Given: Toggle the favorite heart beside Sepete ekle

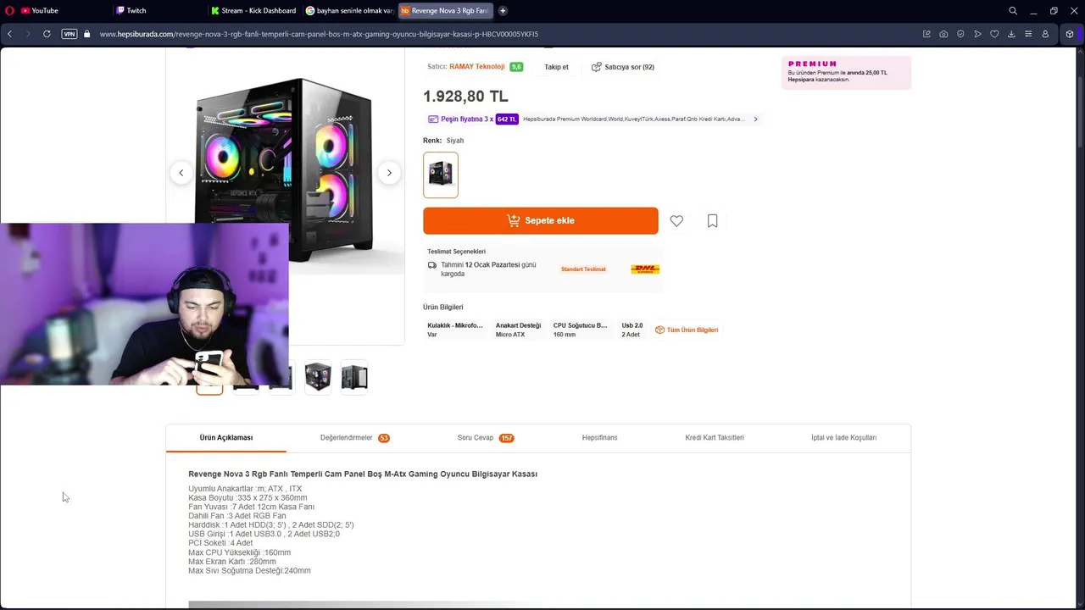Looking at the screenshot, I should click(x=676, y=221).
